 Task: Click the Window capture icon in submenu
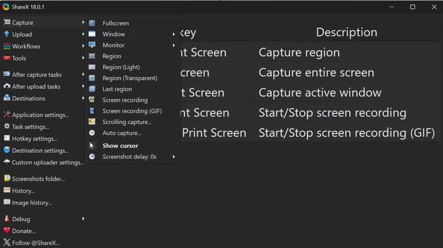pos(92,34)
